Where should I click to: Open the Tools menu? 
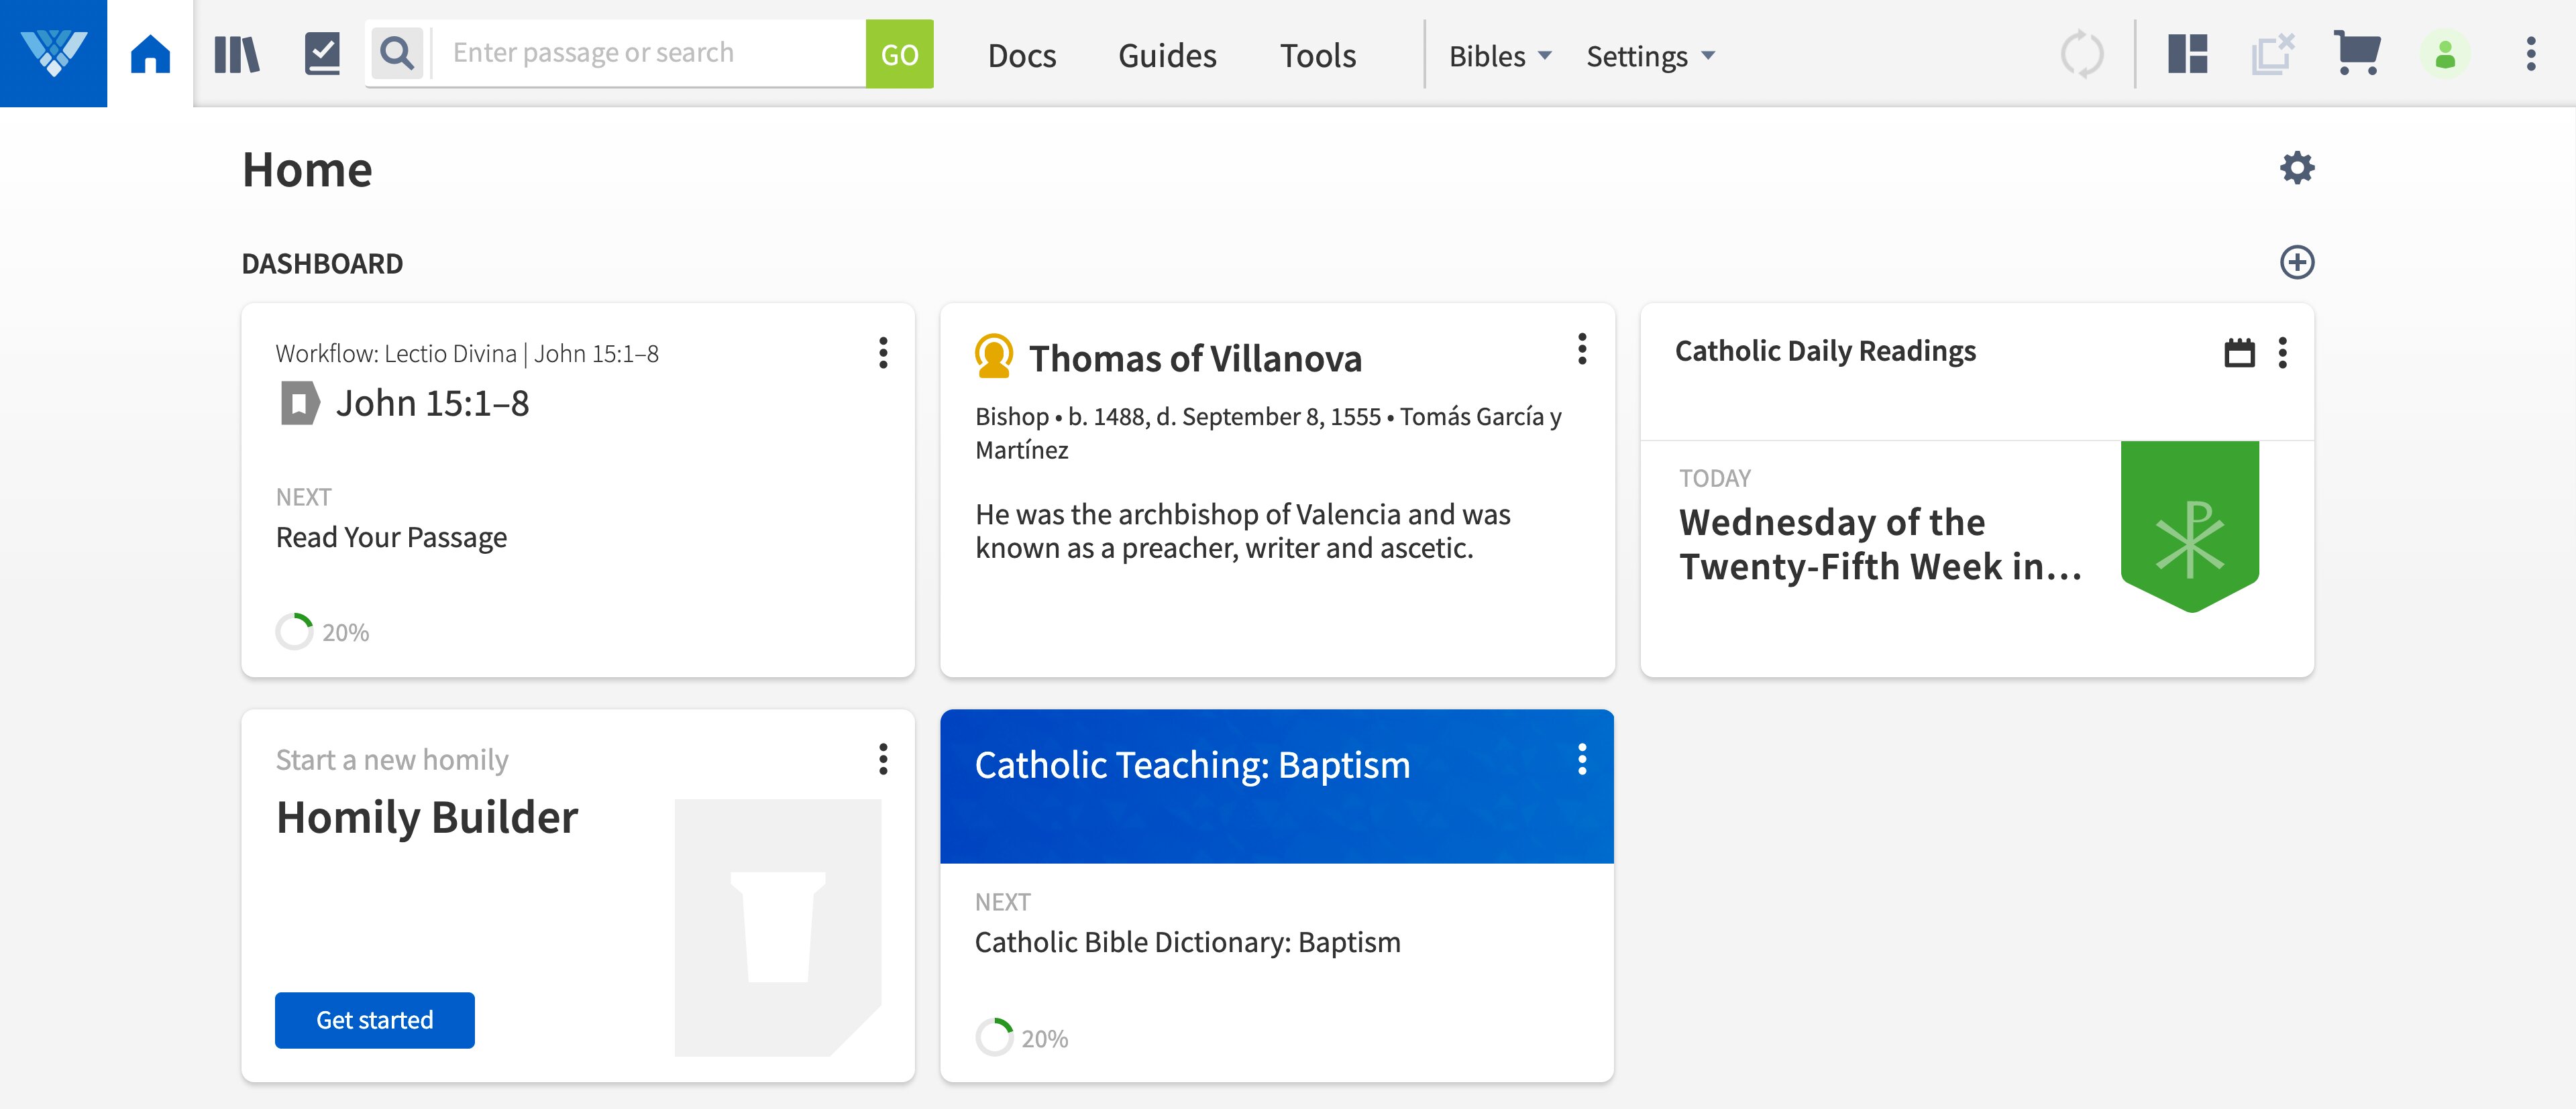(1318, 56)
